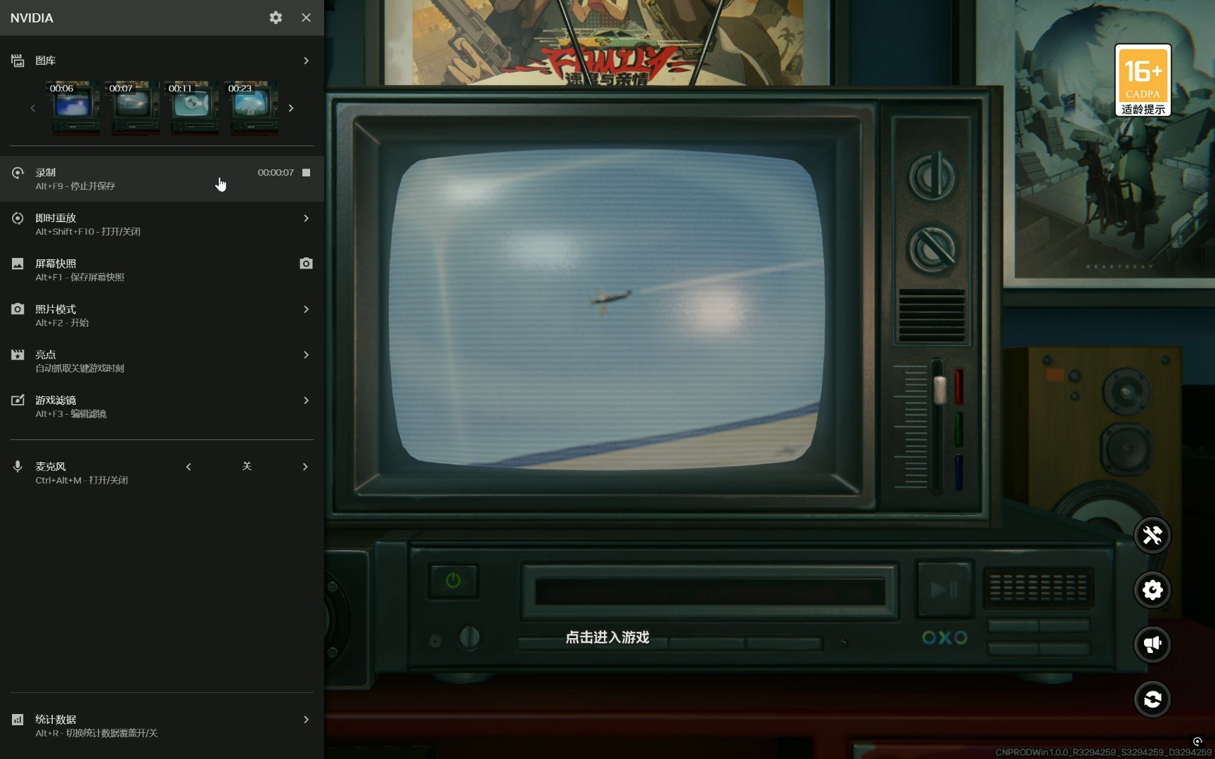Click the NVIDIA recording status indicator
The height and width of the screenshot is (759, 1215).
point(1197,741)
